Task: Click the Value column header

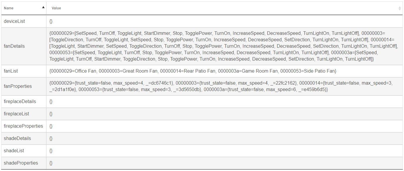Action: click(x=224, y=8)
